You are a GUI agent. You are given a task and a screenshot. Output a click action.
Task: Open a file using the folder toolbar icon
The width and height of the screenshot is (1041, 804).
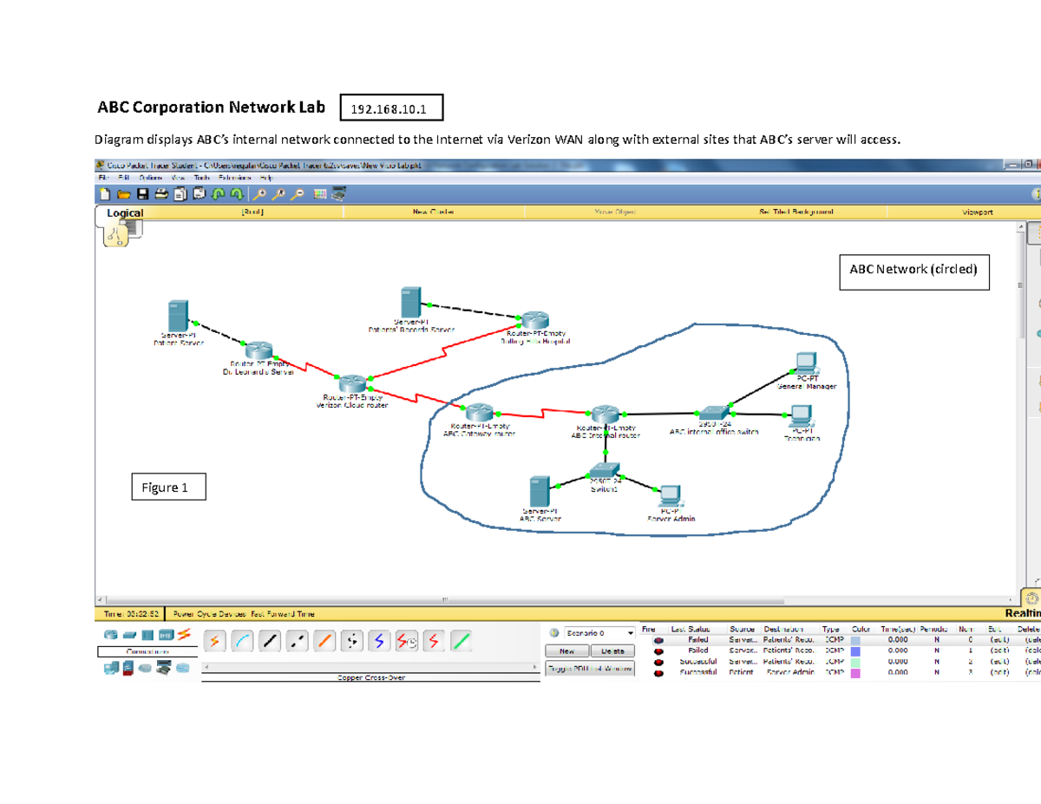(123, 194)
